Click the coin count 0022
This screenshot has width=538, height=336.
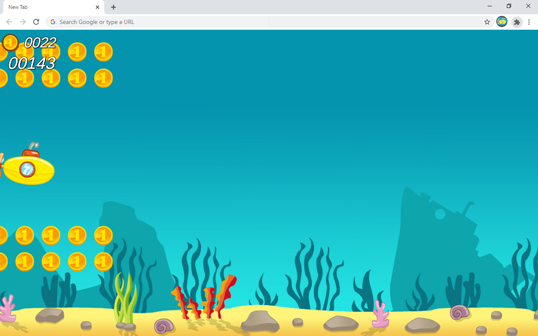coord(40,42)
